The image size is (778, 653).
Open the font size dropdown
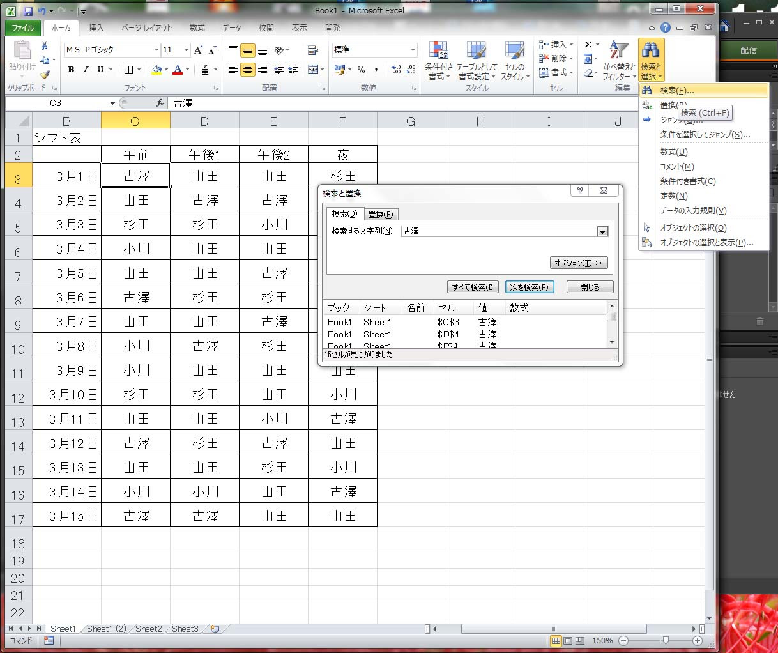pos(185,50)
